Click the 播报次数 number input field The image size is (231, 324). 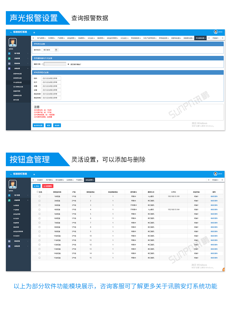55,64
